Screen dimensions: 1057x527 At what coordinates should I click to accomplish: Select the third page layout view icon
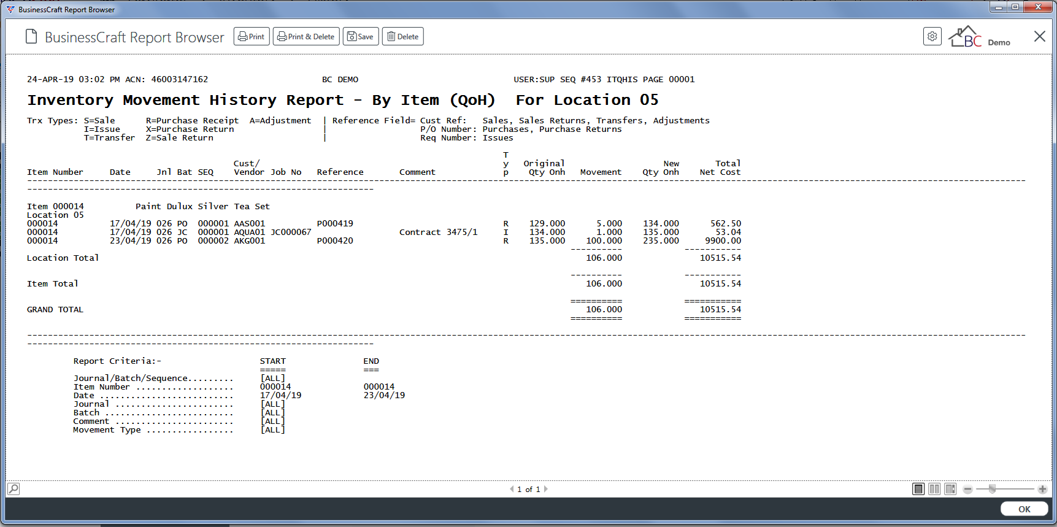click(950, 489)
